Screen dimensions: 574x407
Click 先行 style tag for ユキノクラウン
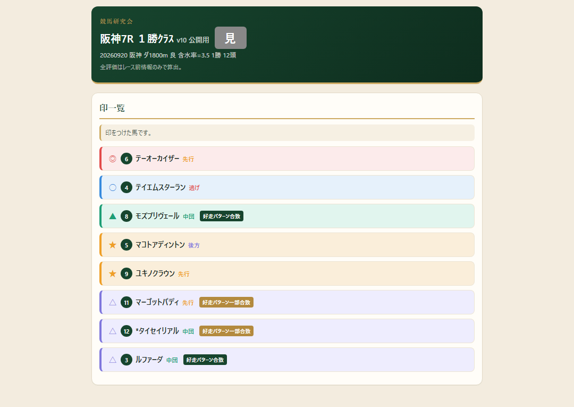(x=184, y=274)
